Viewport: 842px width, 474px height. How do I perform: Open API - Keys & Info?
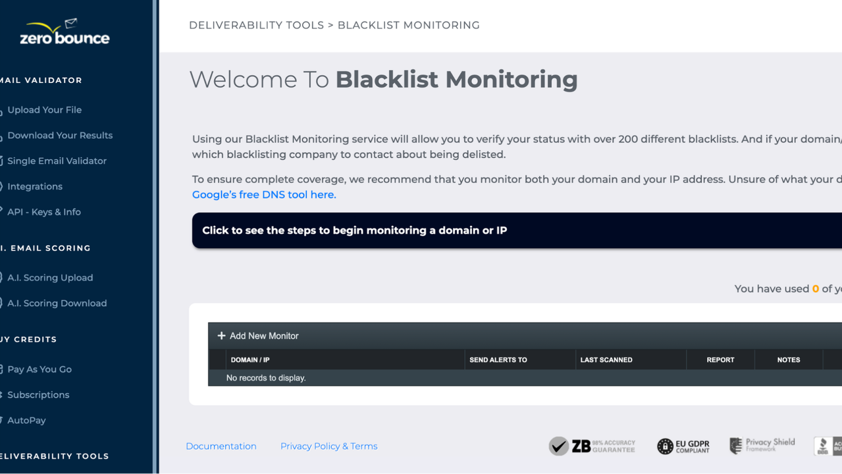tap(44, 212)
